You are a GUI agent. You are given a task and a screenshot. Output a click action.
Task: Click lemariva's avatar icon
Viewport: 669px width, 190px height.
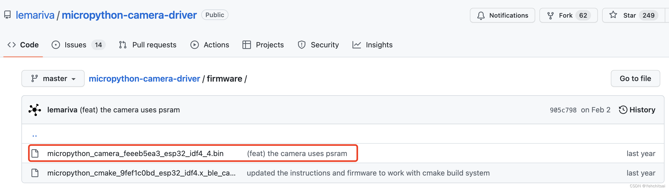point(35,110)
